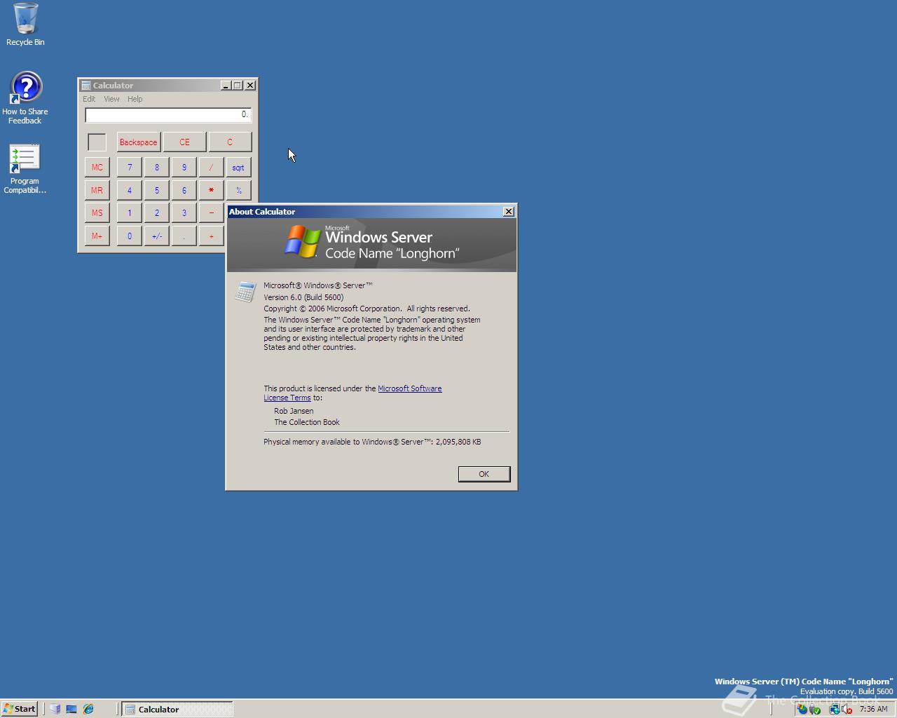Click the MS memory store button

(x=97, y=212)
